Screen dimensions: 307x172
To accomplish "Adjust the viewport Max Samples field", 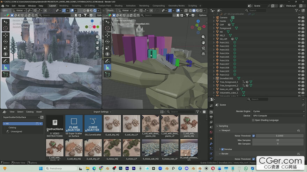I will coord(278,140).
